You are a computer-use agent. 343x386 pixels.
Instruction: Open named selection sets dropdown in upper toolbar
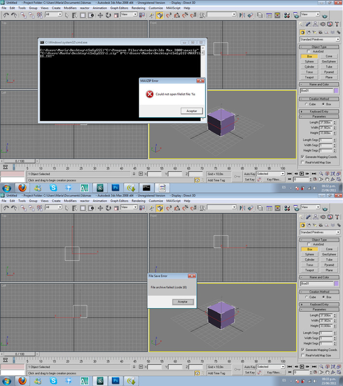(x=222, y=14)
